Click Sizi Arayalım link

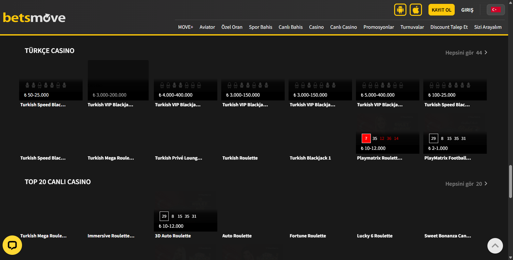tap(488, 27)
